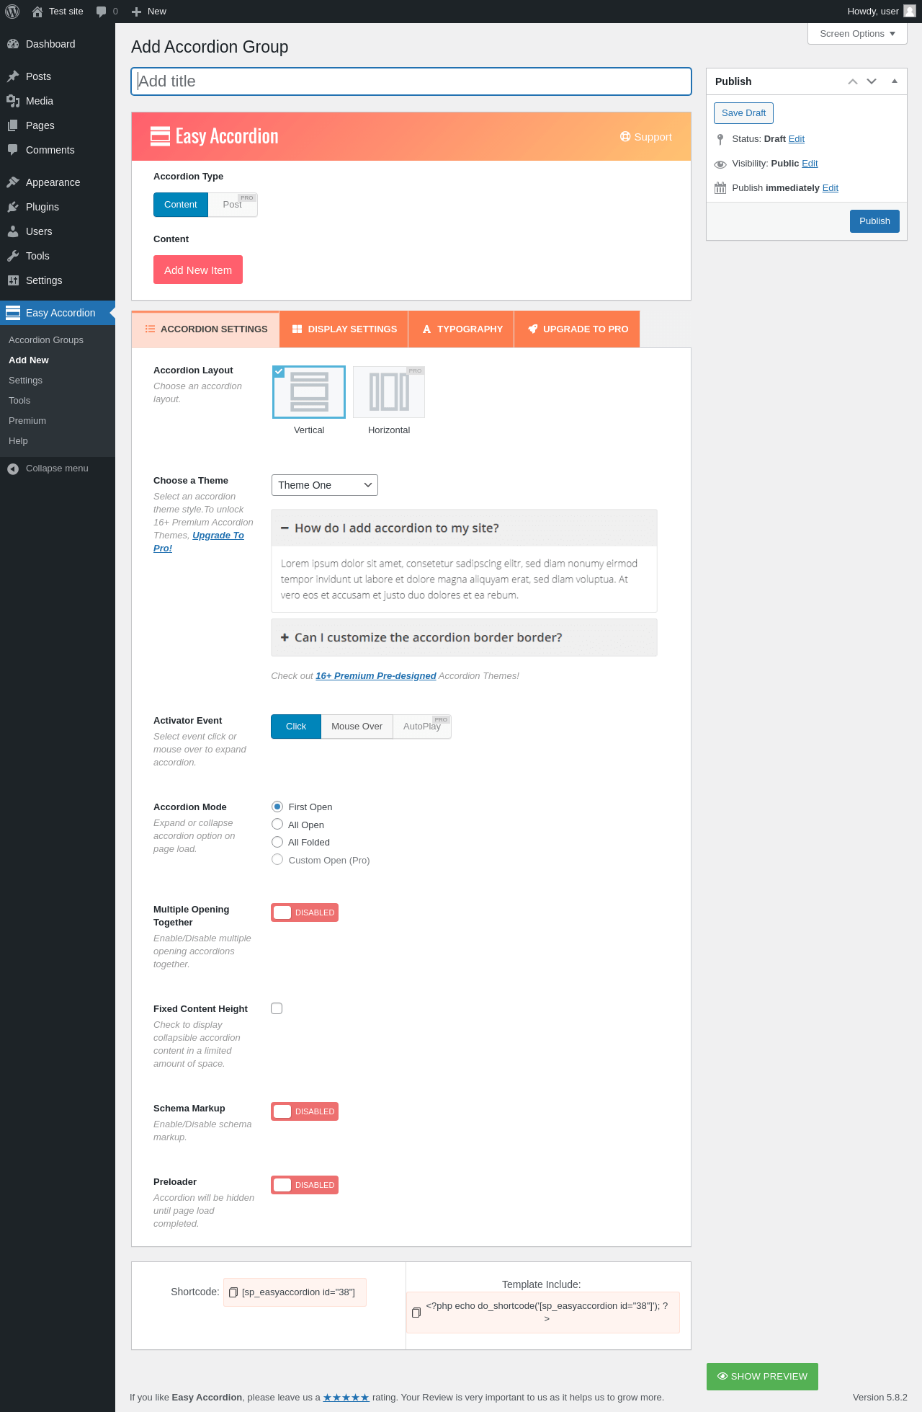Enable the Schema Markup toggle
Viewport: 922px width, 1412px height.
(x=305, y=1111)
